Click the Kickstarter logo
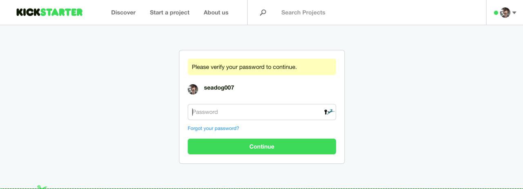Image resolution: width=523 pixels, height=189 pixels. (x=49, y=12)
